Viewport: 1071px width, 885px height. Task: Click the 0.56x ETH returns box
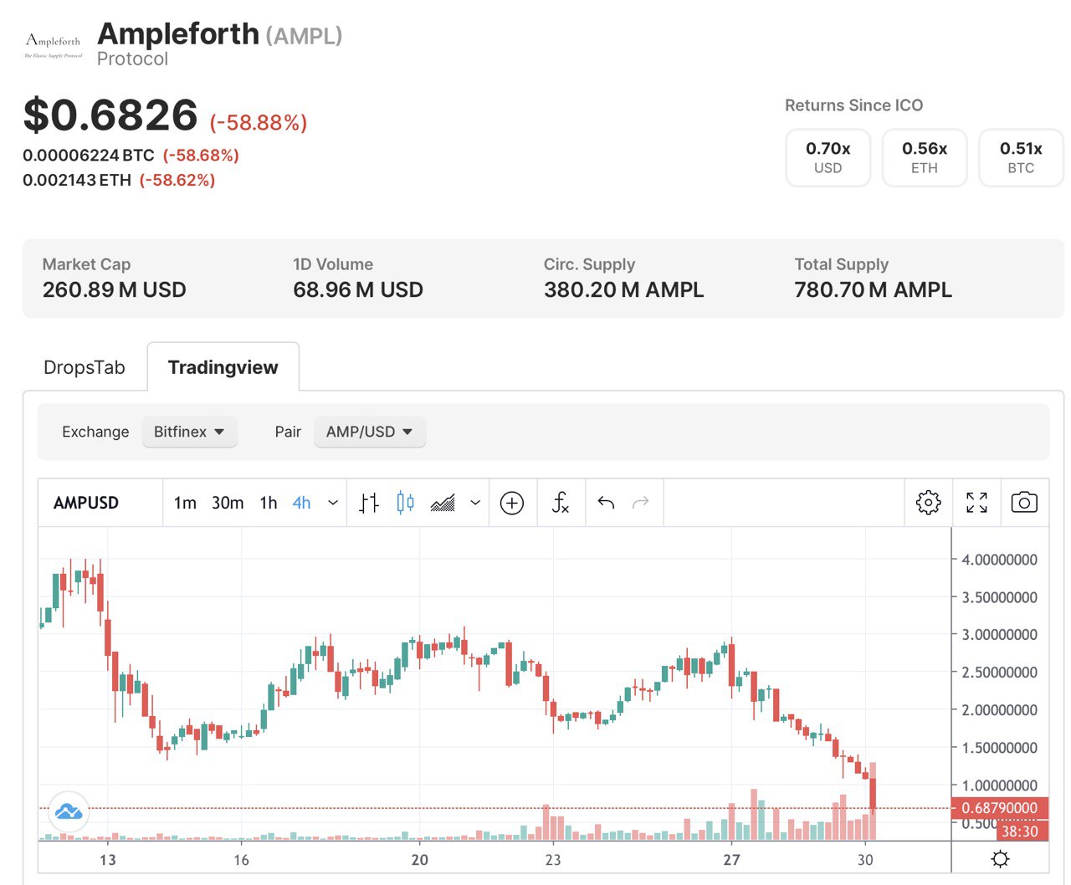click(925, 157)
